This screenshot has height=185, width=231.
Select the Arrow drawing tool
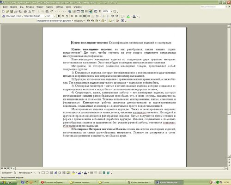(39, 173)
